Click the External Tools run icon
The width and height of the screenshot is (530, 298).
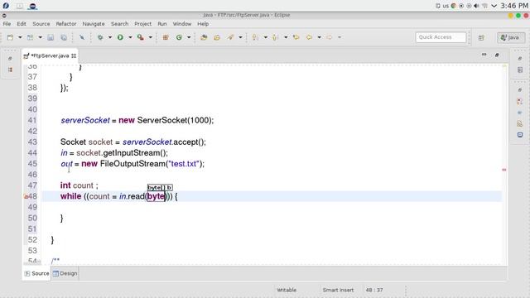141,37
